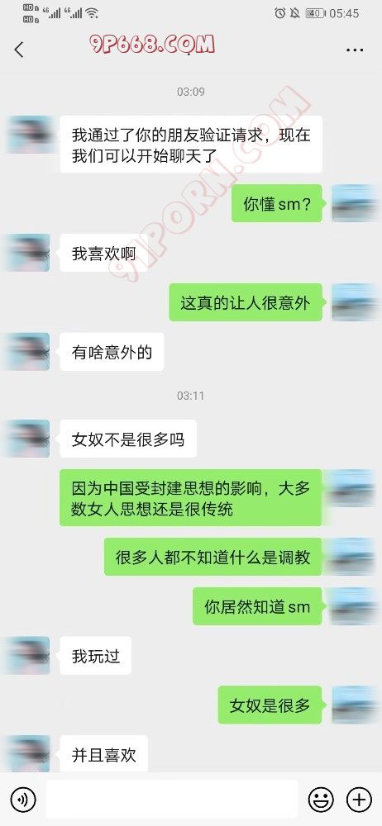This screenshot has height=826, width=382.
Task: Tap the alarm clock status icon
Action: 279,13
